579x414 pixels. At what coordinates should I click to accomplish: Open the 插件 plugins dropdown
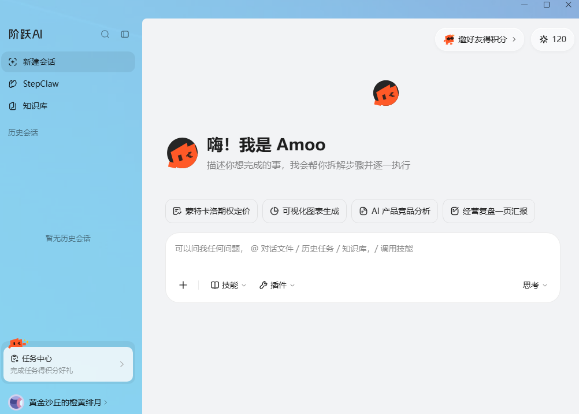(277, 285)
